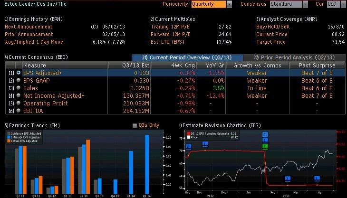This screenshot has height=198, width=347.
Task: Click Beat 7 of 8 in EPS Adjusted+ row
Action: pyautogui.click(x=317, y=73)
